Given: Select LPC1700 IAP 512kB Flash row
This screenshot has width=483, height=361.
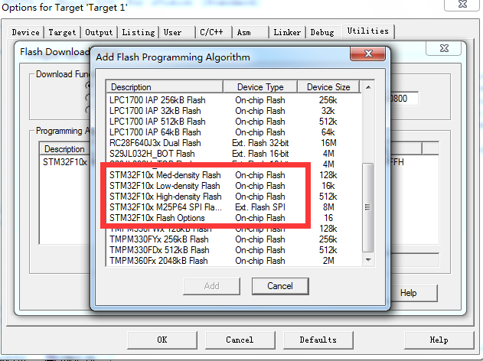Looking at the screenshot, I should pos(233,122).
